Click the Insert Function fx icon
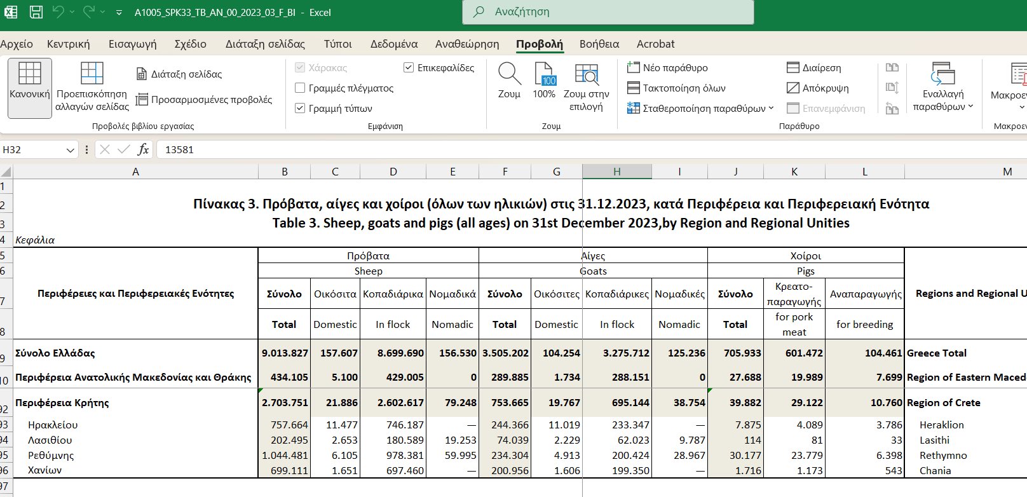Screen dimensions: 1027x497 click(x=144, y=149)
